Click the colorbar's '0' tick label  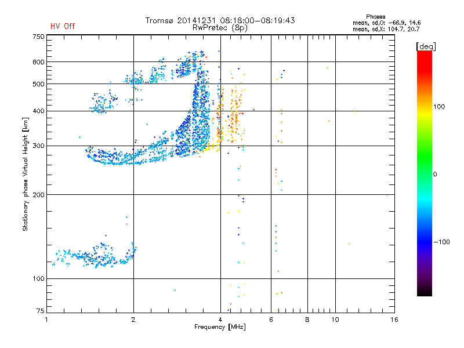[435, 175]
